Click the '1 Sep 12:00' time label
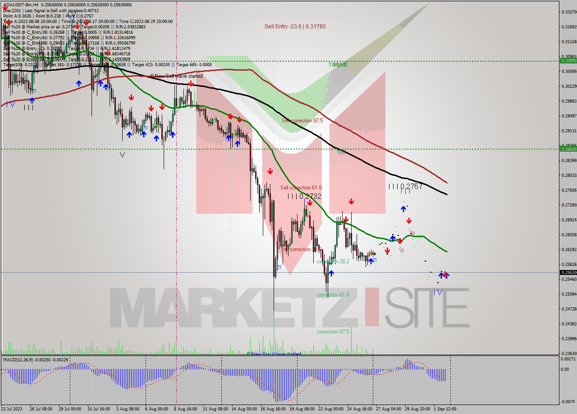Viewport: 577px width, 414px height. (445, 409)
